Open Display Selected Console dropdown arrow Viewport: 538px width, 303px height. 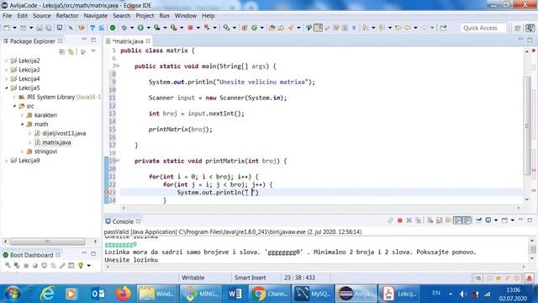(x=496, y=221)
